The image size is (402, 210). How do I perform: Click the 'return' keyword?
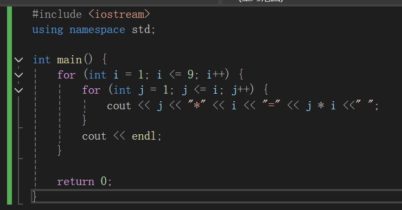coord(75,182)
